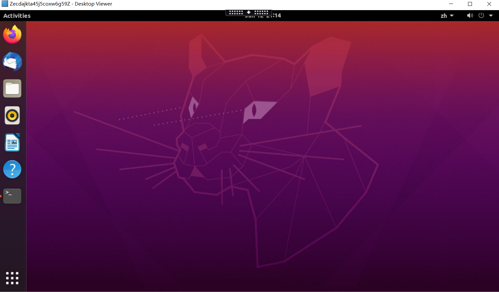Maximize the Desktop Viewer window
Viewport: 499px width, 292px height.
(x=470, y=4)
